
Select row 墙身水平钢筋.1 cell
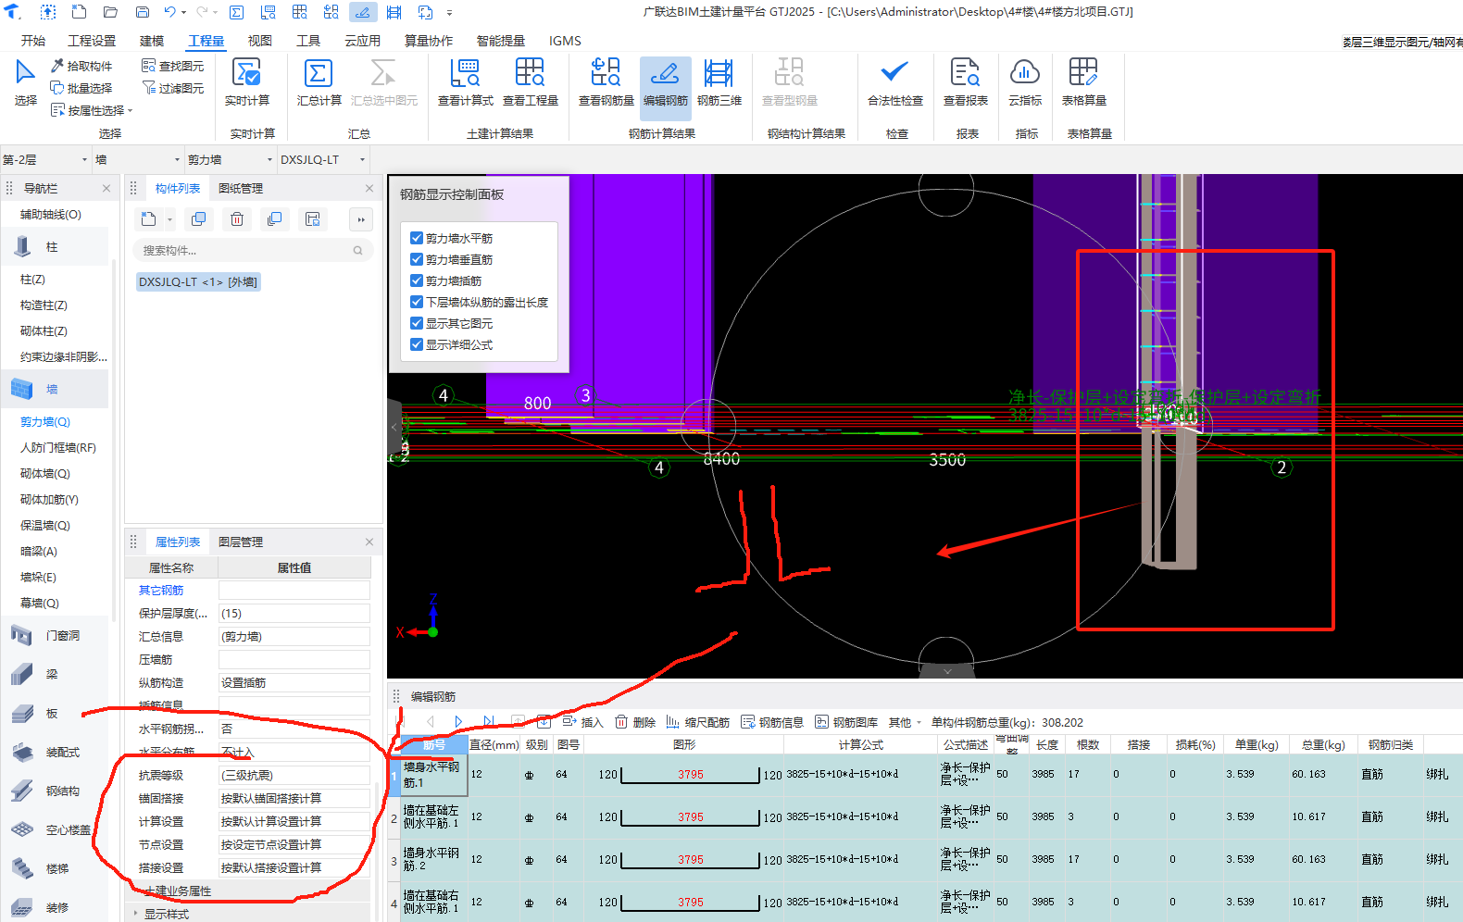pos(433,775)
